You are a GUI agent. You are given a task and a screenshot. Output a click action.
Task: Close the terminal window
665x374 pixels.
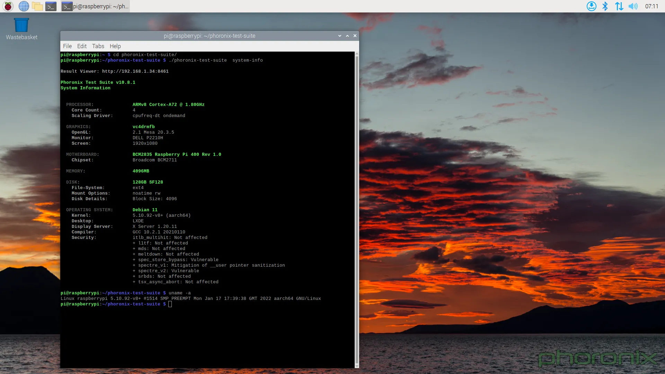tap(355, 36)
